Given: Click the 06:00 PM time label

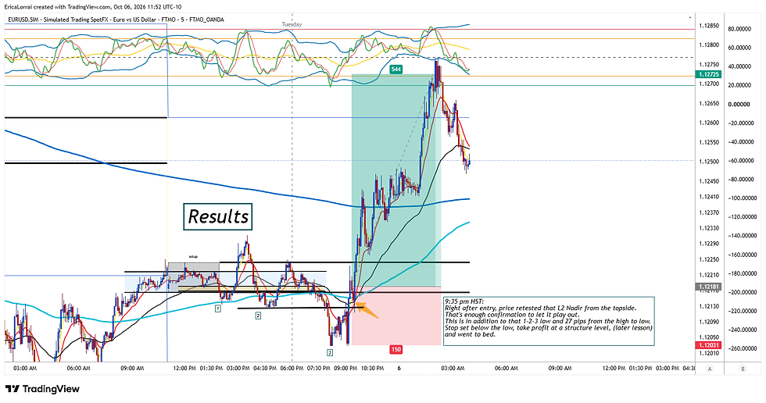Looking at the screenshot, I should tap(292, 369).
